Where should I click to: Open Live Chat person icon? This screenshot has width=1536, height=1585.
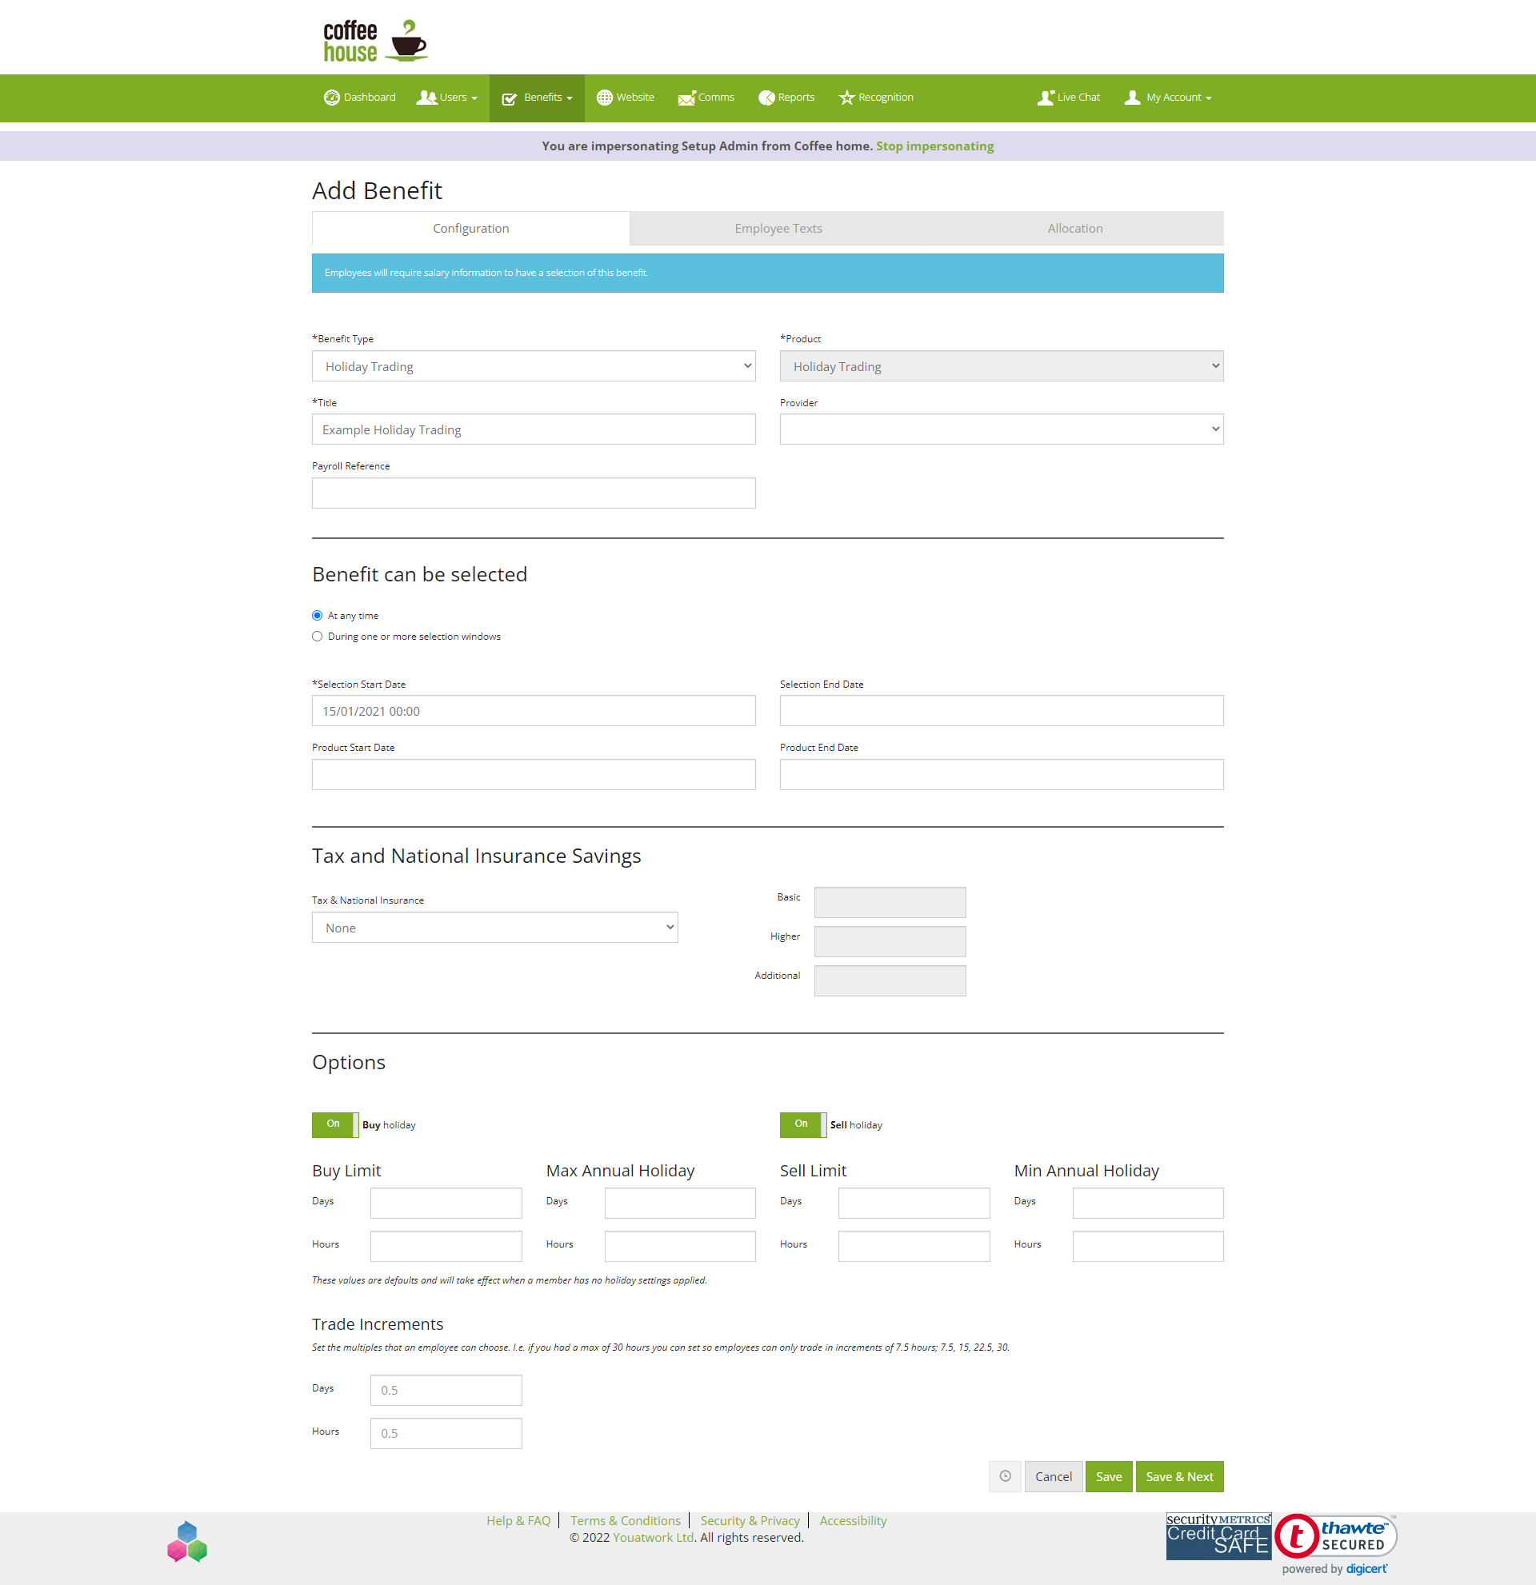pyautogui.click(x=1045, y=98)
